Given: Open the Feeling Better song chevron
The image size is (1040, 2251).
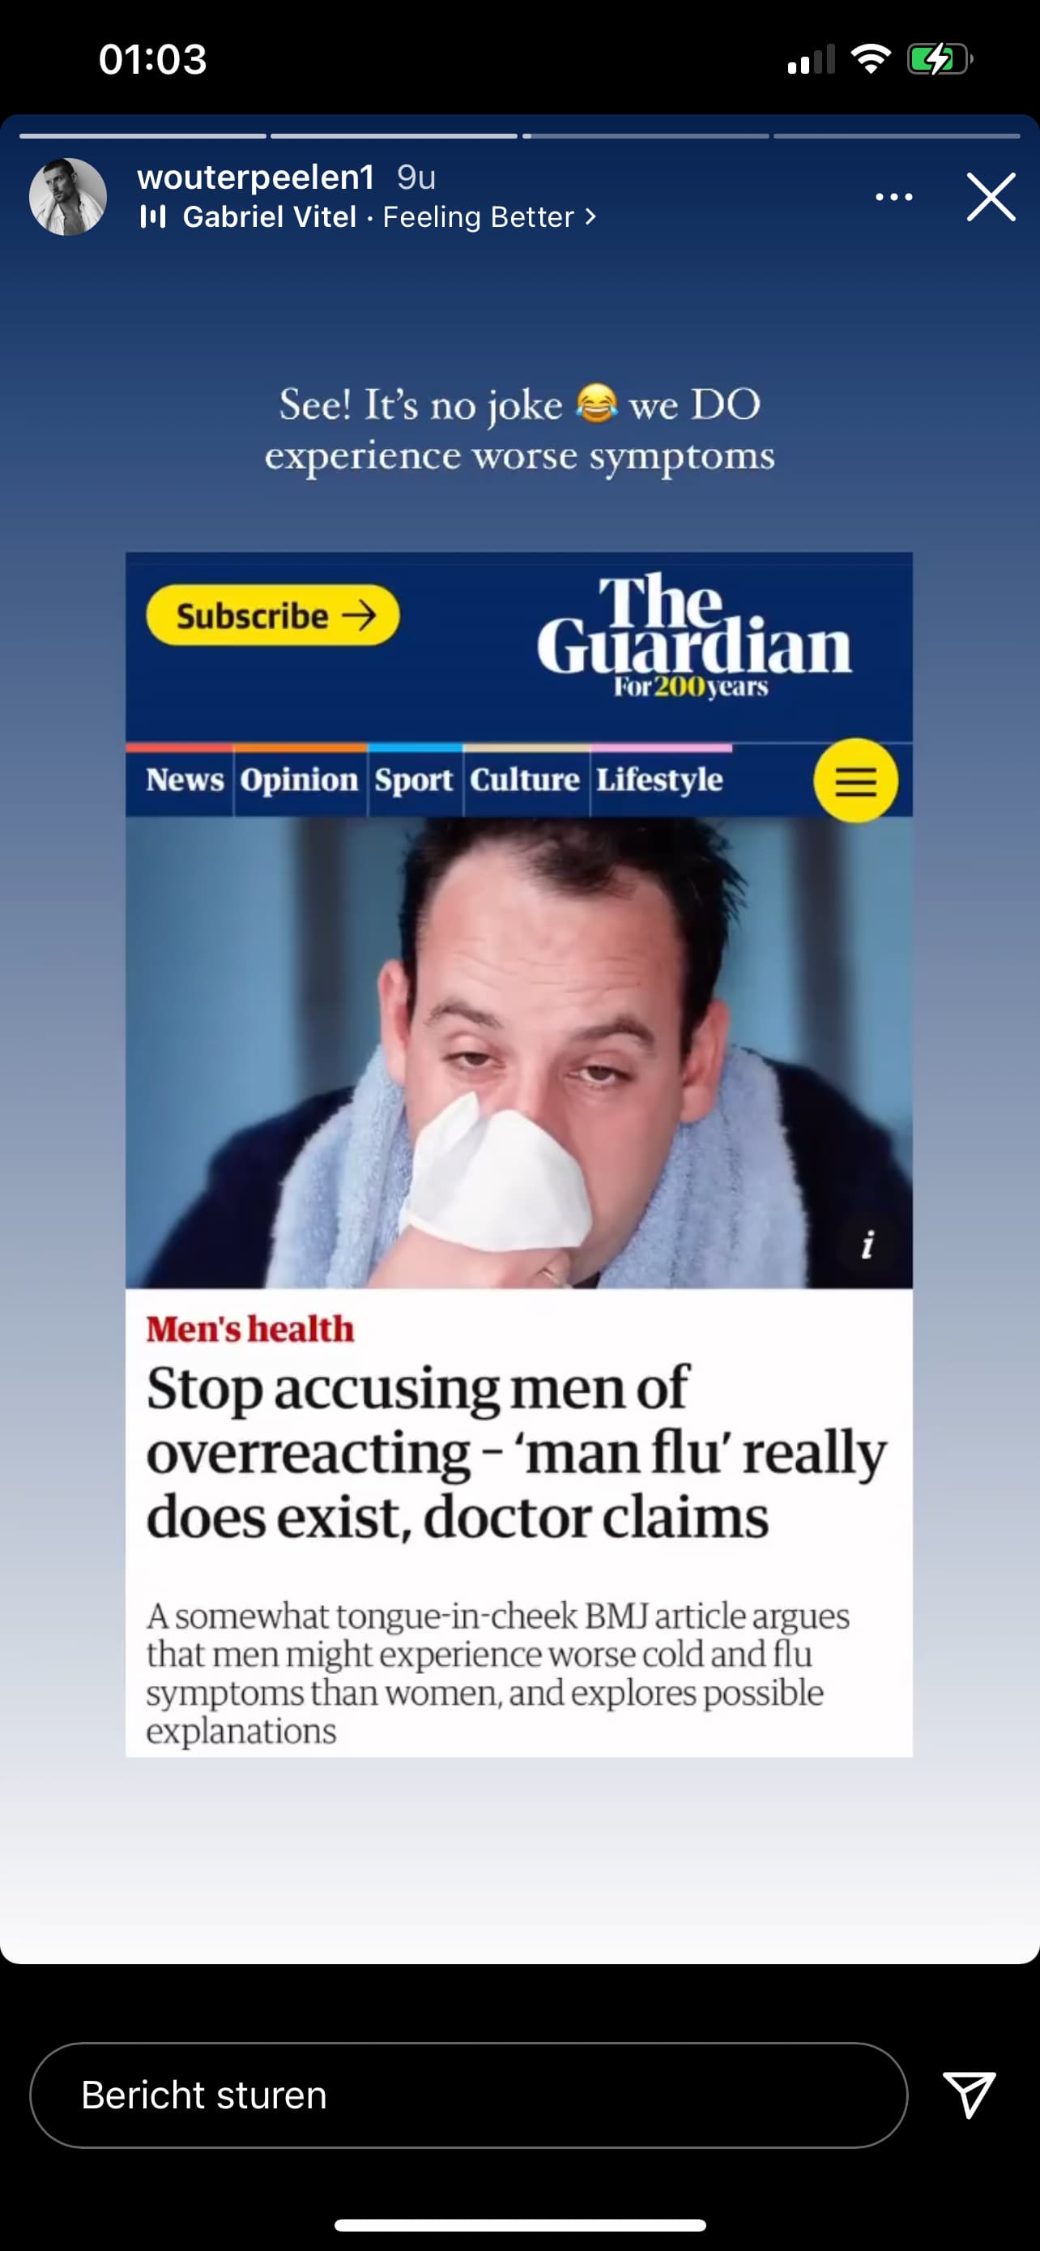Looking at the screenshot, I should click(x=591, y=216).
